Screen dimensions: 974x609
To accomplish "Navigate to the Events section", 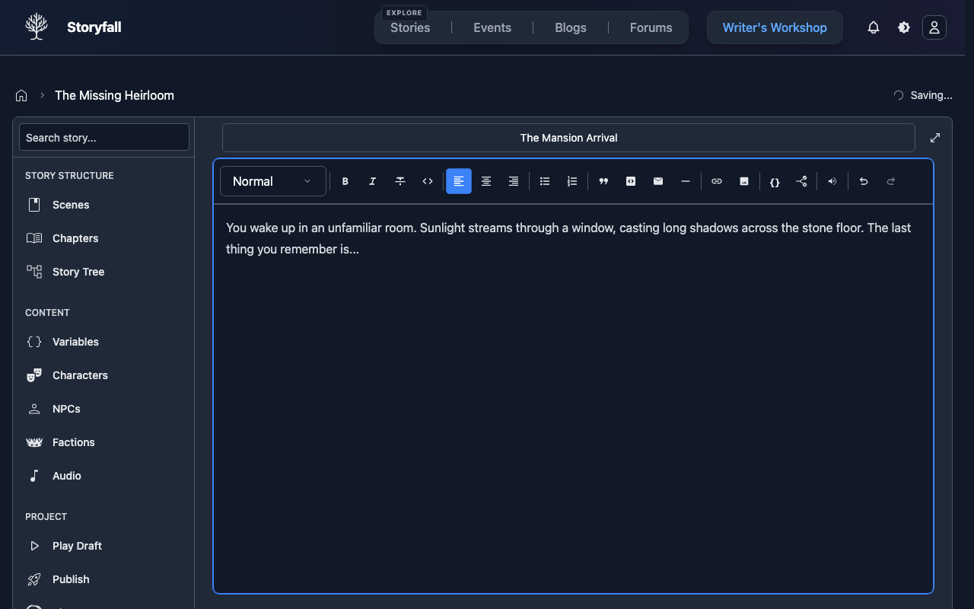I will [492, 27].
